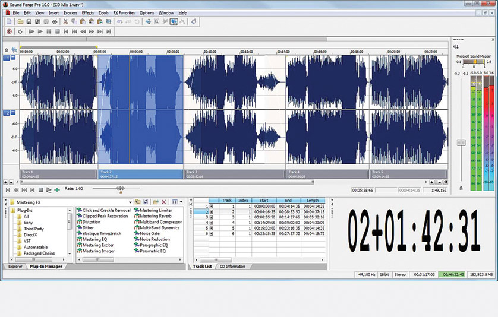Click the Save icon in the toolbar
The width and height of the screenshot is (498, 317).
click(29, 21)
